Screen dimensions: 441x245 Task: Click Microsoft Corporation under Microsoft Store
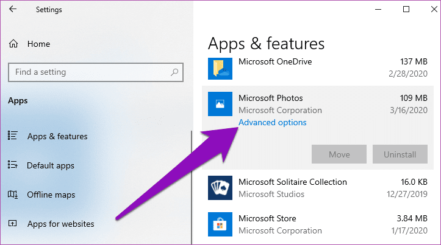280,230
